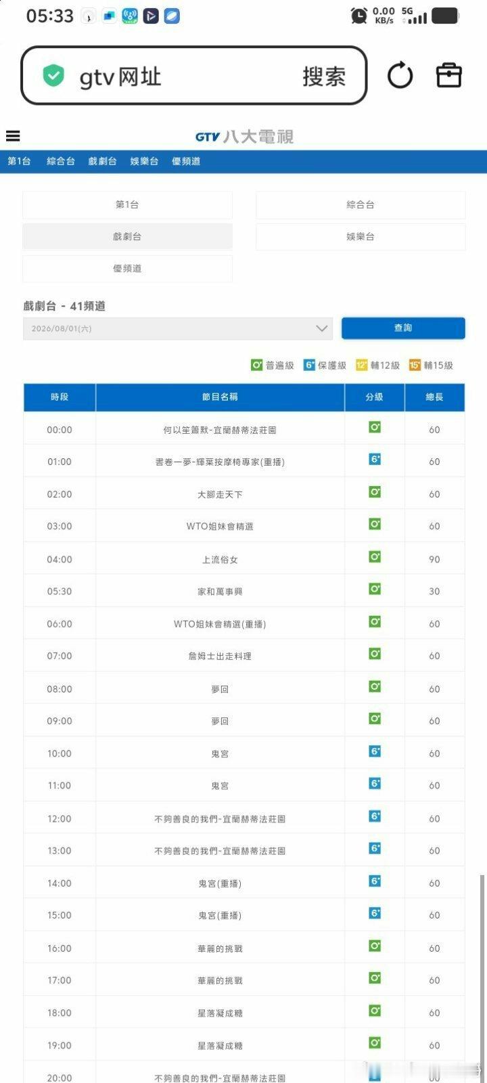Click program 詹姆士出走料理
This screenshot has height=1083, width=487.
(x=220, y=656)
